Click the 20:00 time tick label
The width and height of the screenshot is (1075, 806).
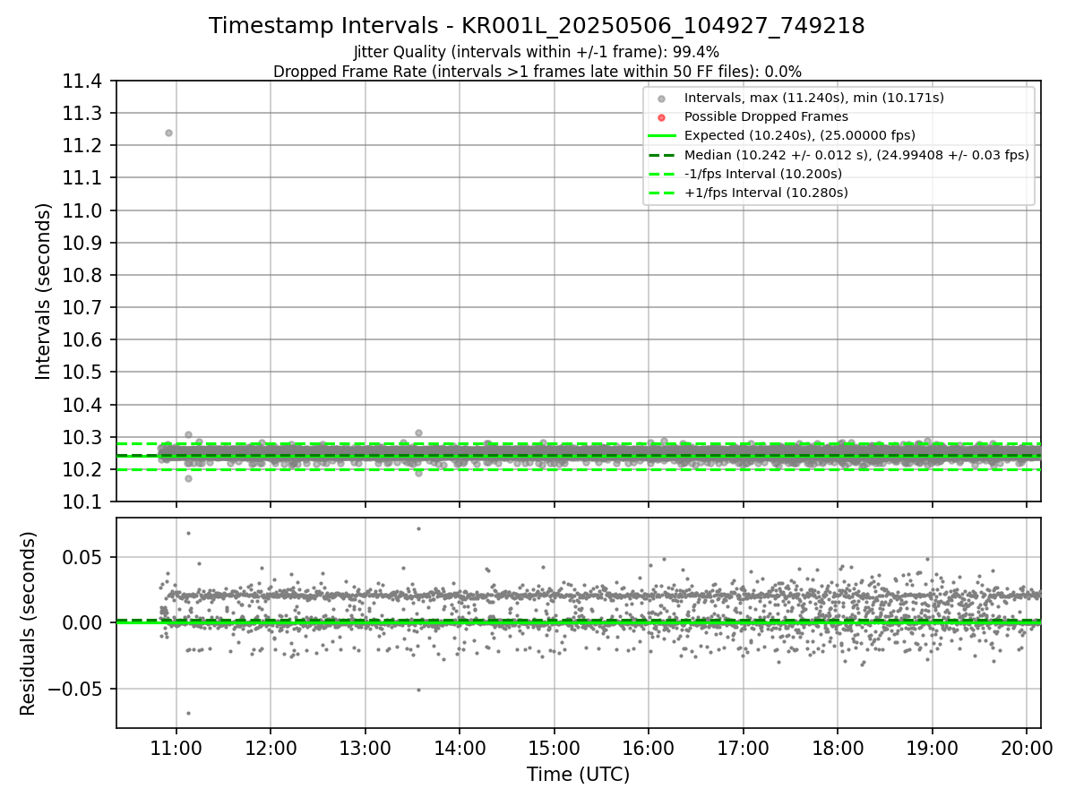point(1027,749)
